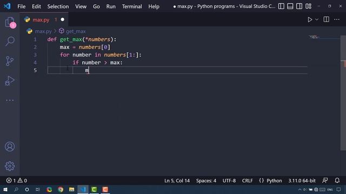
Task: Click the minimap code preview
Action: [315, 37]
